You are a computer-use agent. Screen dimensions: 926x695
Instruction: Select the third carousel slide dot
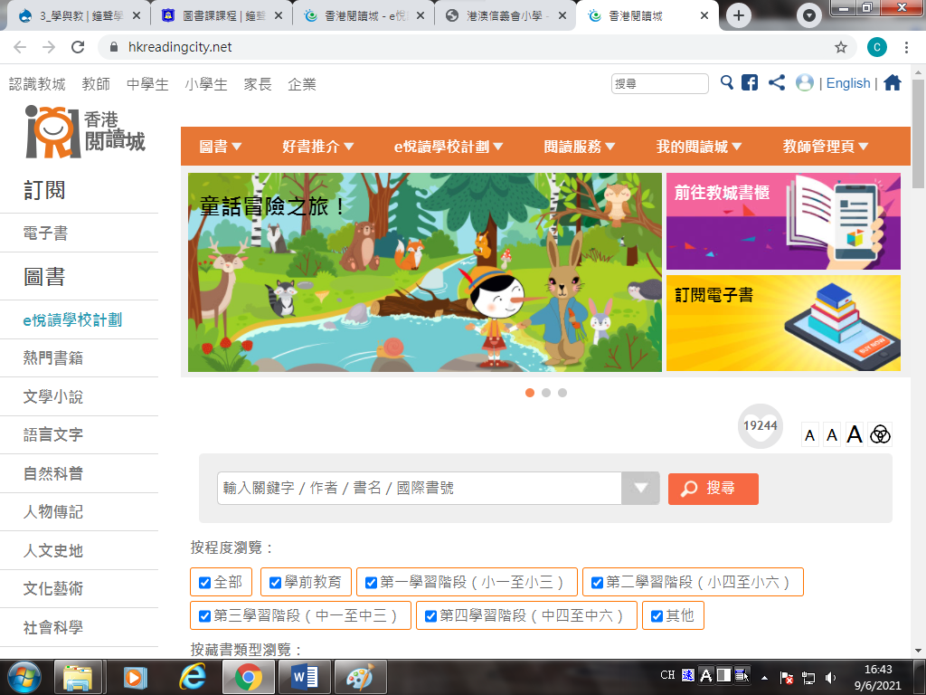click(562, 393)
